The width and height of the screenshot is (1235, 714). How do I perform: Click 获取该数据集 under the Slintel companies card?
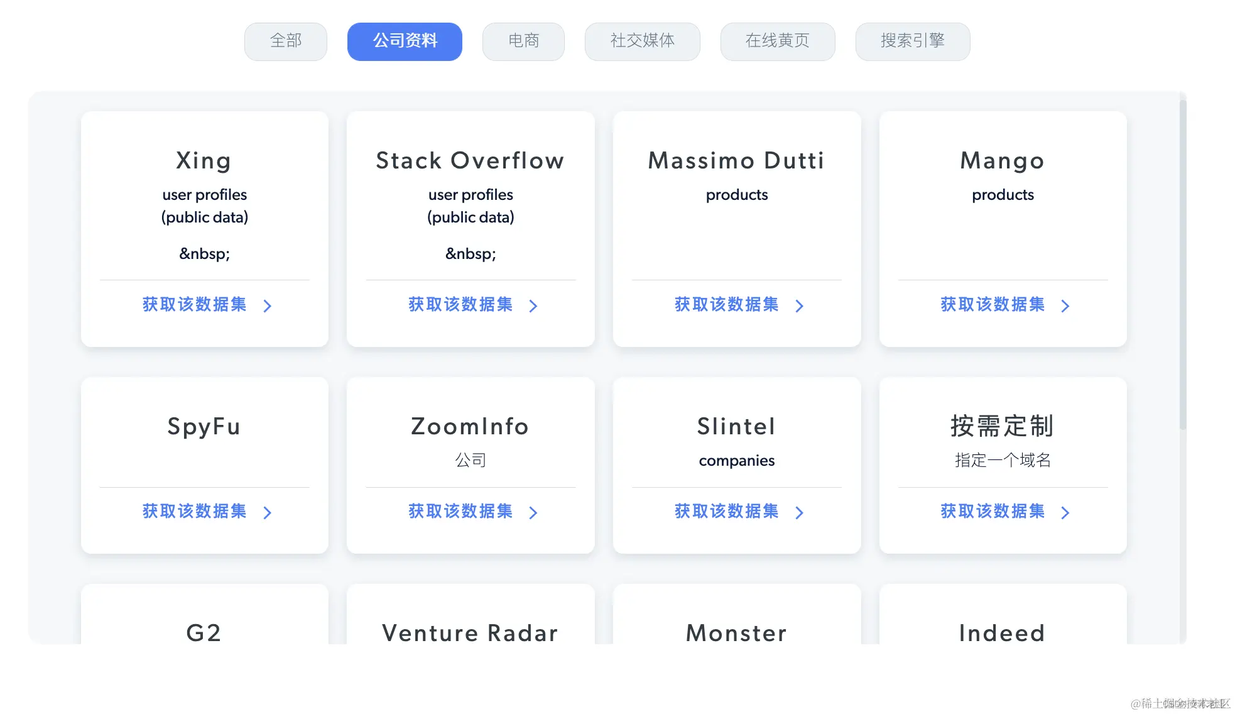725,511
